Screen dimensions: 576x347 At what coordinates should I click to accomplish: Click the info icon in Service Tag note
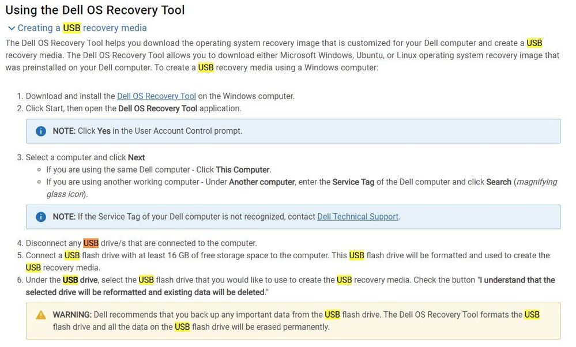(x=41, y=217)
